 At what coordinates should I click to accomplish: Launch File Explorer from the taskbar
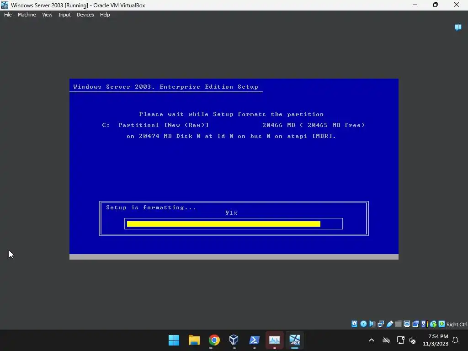[194, 340]
